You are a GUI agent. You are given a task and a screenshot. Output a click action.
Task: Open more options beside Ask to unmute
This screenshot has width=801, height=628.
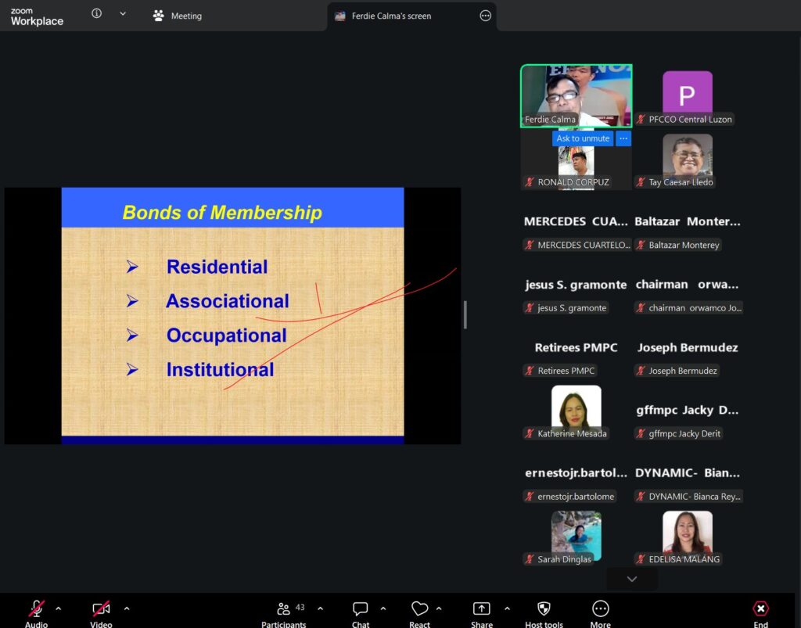623,138
